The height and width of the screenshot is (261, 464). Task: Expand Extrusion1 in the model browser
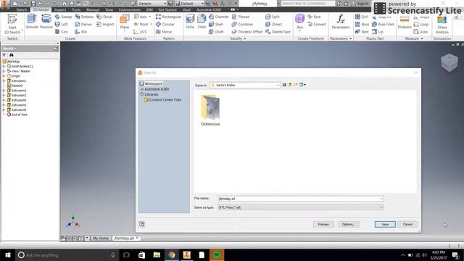point(4,80)
